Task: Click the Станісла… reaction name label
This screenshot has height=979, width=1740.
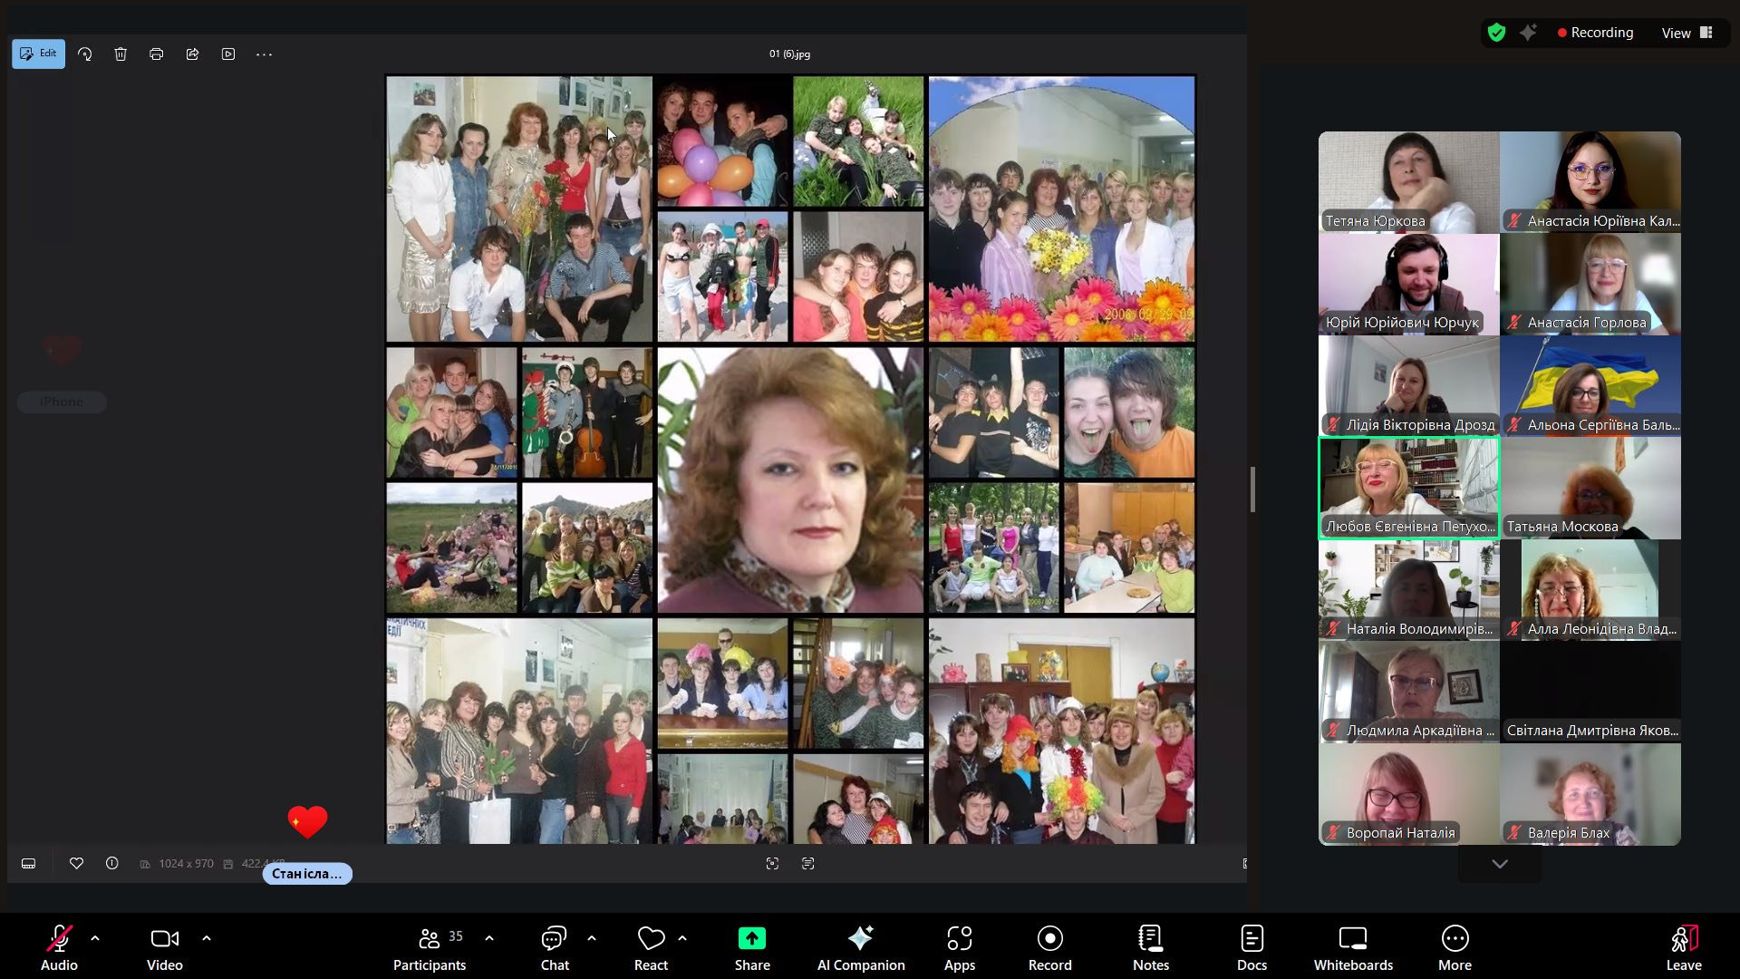Action: (307, 874)
